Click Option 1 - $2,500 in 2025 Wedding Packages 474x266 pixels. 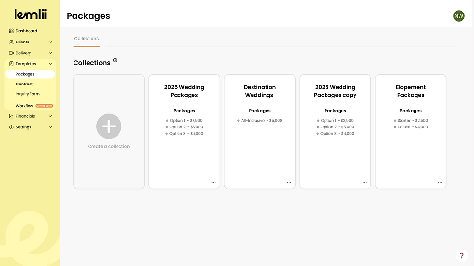(184, 121)
